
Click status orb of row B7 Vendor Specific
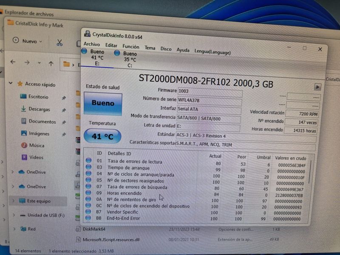(x=88, y=211)
